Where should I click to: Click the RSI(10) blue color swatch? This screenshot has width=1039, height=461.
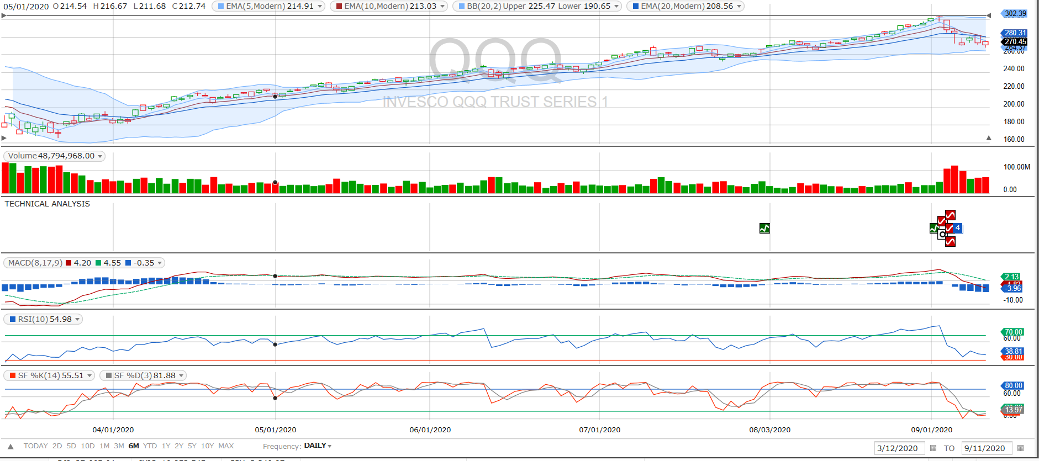click(x=13, y=320)
